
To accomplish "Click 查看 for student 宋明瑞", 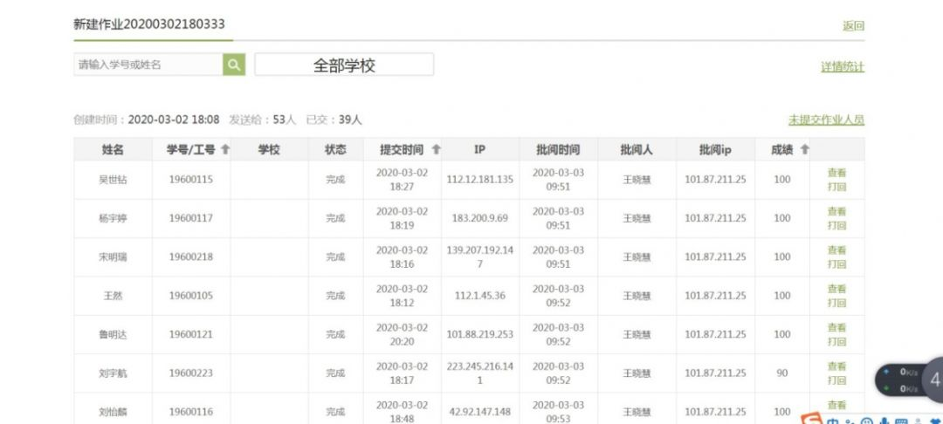I will tap(836, 250).
